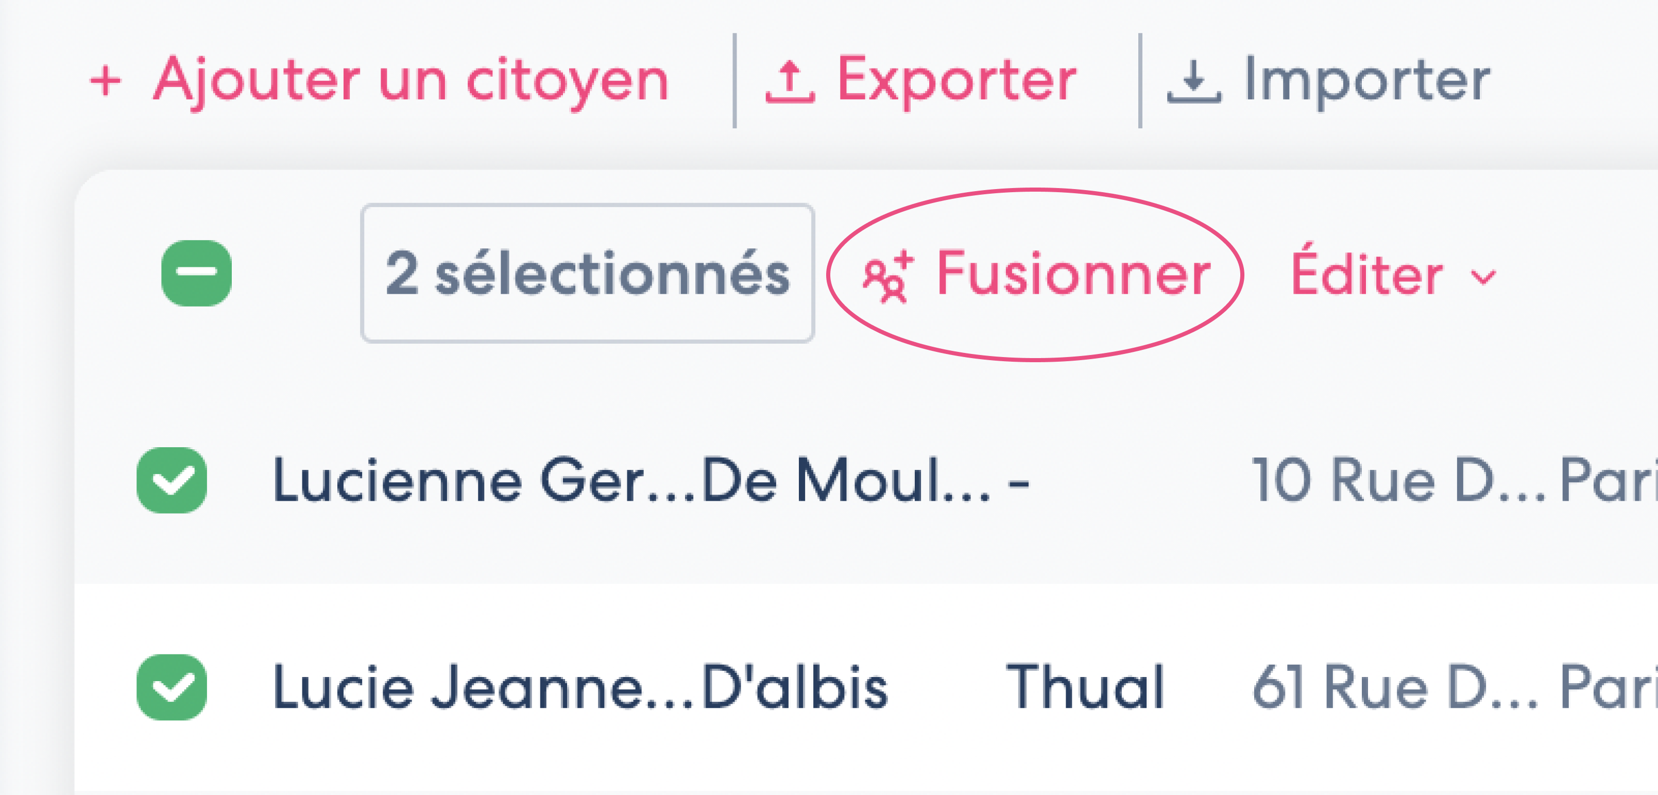Click the Importer download arrow icon
Screen dimensions: 1658x795
tap(1194, 82)
